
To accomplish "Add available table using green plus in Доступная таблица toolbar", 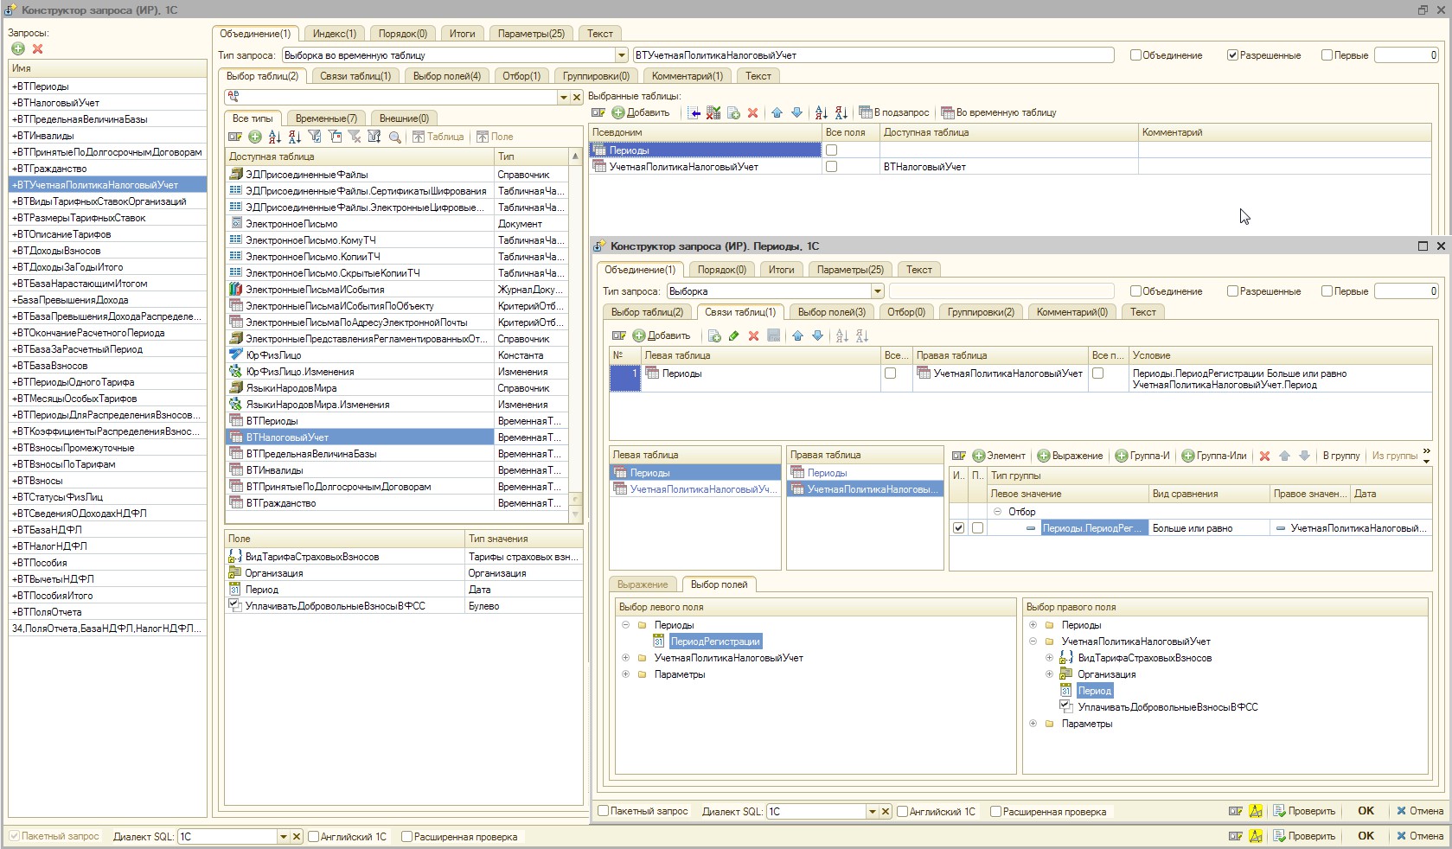I will [255, 137].
